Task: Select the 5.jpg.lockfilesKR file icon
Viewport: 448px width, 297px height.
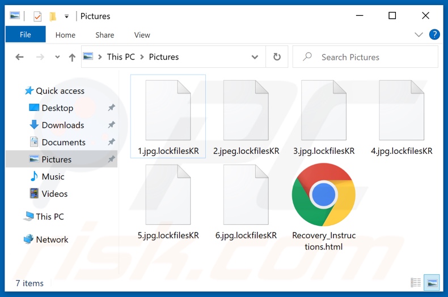Action: pos(168,195)
